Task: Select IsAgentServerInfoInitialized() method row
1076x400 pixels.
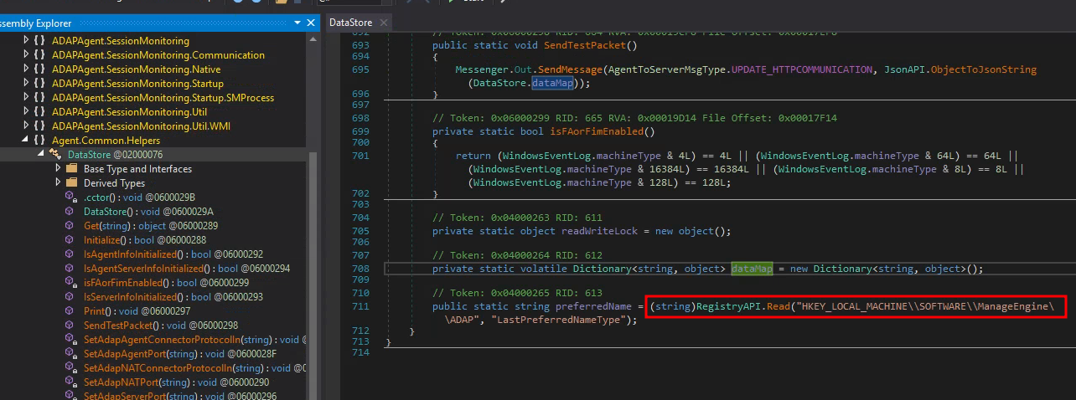Action: coord(187,268)
